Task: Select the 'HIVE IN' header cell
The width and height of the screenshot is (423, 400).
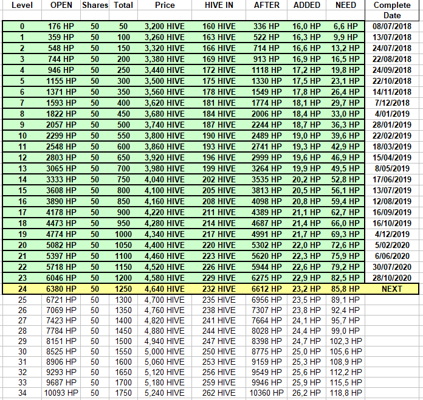Action: pyautogui.click(x=219, y=5)
